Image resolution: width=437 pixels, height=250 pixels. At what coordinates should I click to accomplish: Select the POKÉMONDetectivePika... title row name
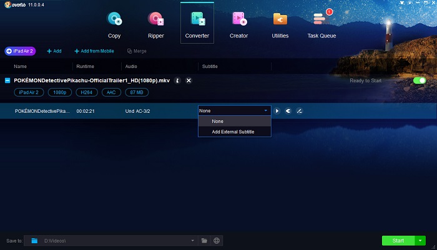(42, 111)
